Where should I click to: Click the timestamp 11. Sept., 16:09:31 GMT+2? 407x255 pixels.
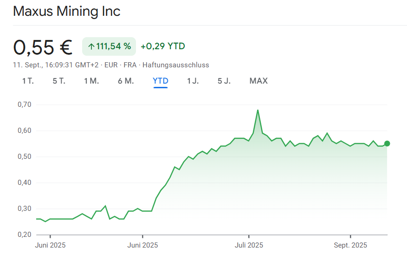[x=56, y=65]
